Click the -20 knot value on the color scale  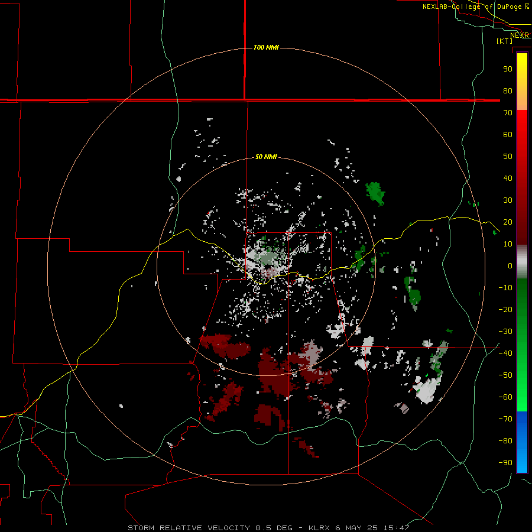(505, 309)
